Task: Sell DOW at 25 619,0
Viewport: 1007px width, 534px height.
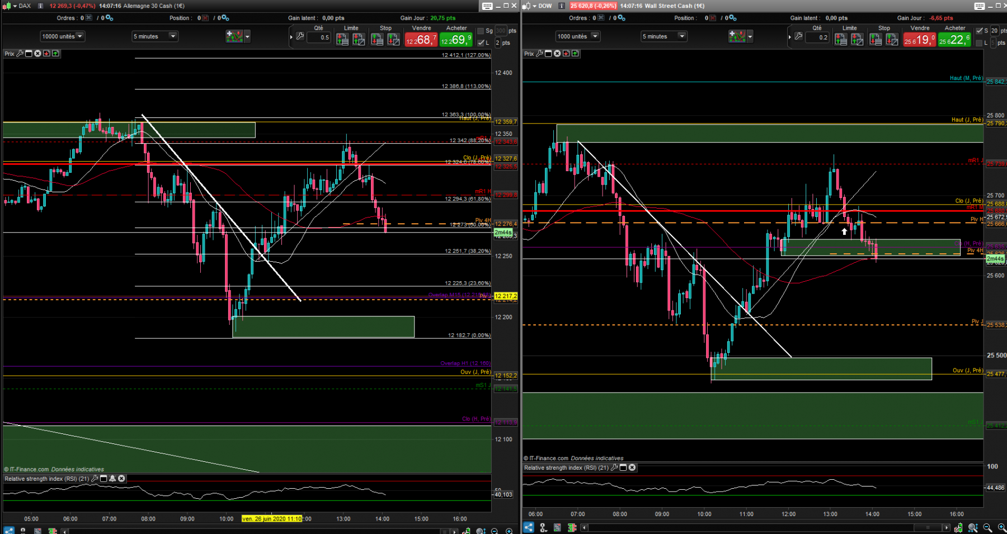Action: pos(919,40)
